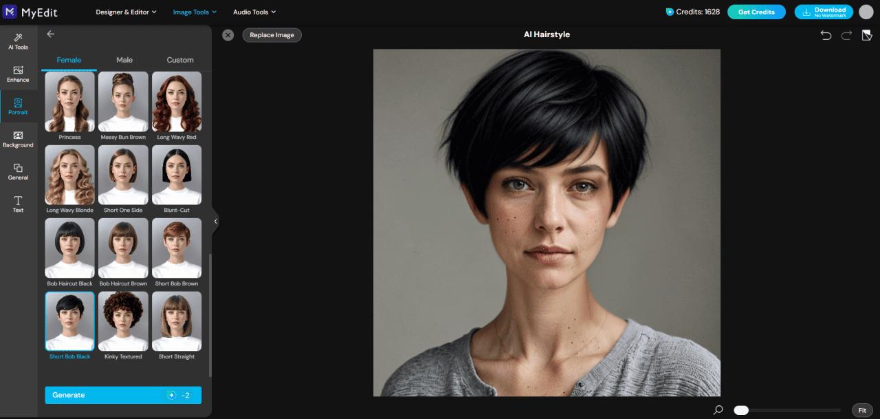The width and height of the screenshot is (880, 419).
Task: Click the Get Credits button
Action: pos(756,12)
